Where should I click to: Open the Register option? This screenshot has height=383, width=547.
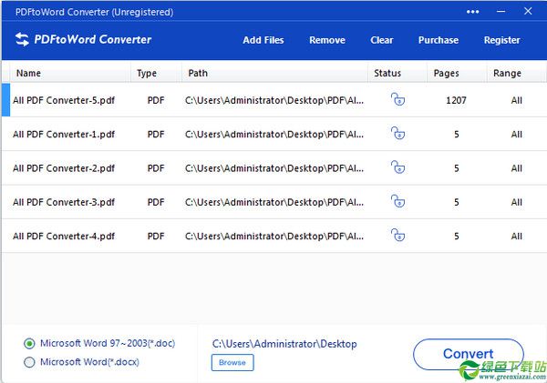502,40
